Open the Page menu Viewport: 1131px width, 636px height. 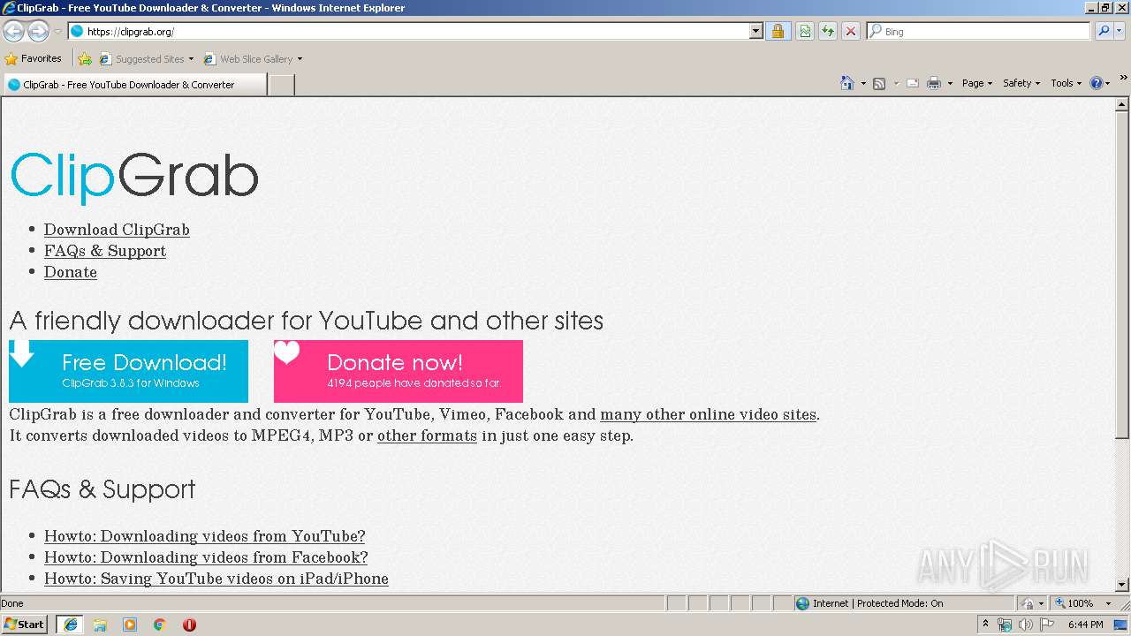(976, 83)
